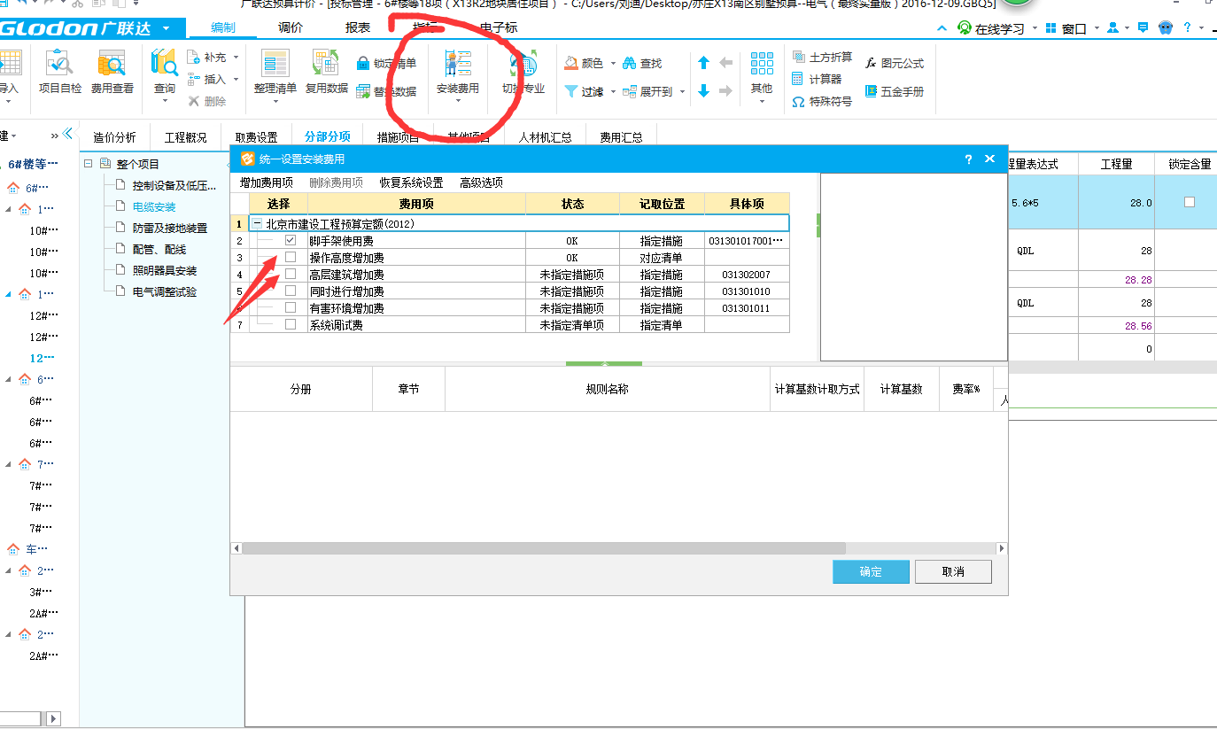Click 恢复系统设置 in the dialog
The height and width of the screenshot is (729, 1217).
click(x=411, y=182)
